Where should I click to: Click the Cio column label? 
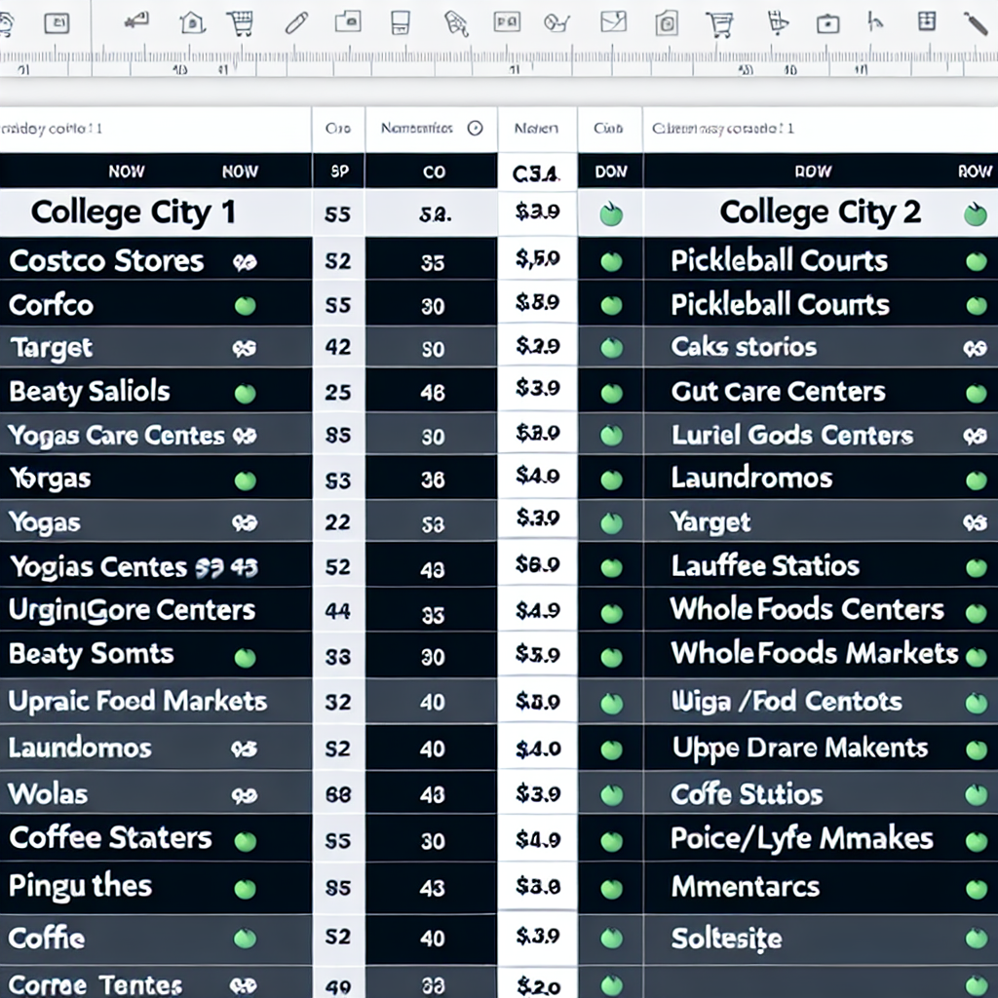(337, 129)
